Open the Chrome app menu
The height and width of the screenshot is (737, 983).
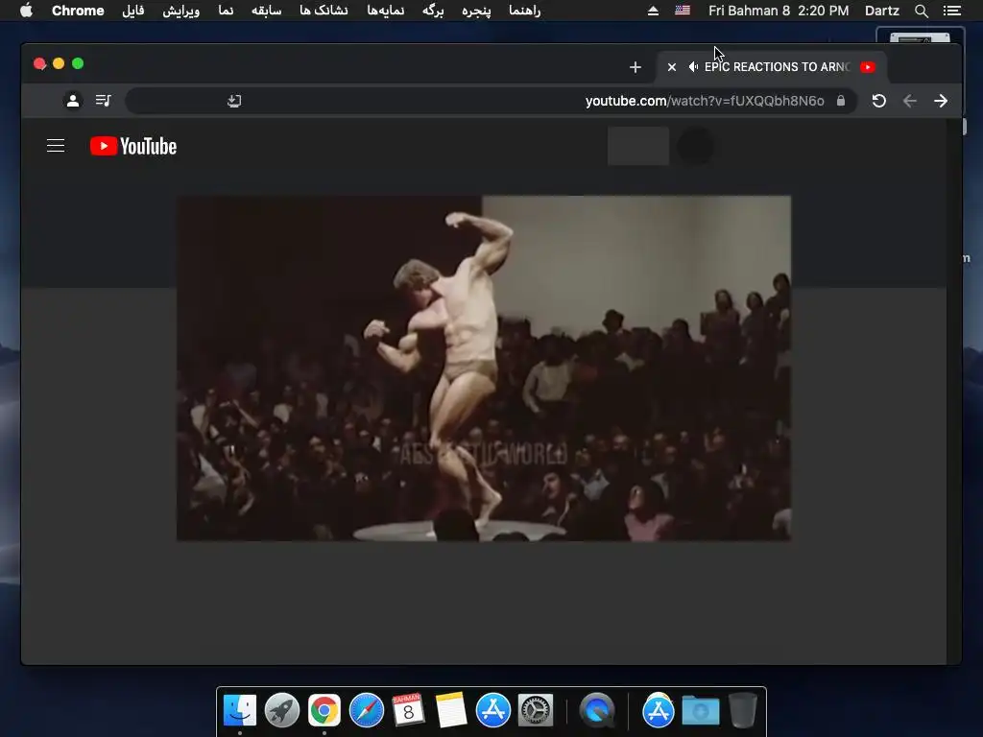[x=78, y=11]
